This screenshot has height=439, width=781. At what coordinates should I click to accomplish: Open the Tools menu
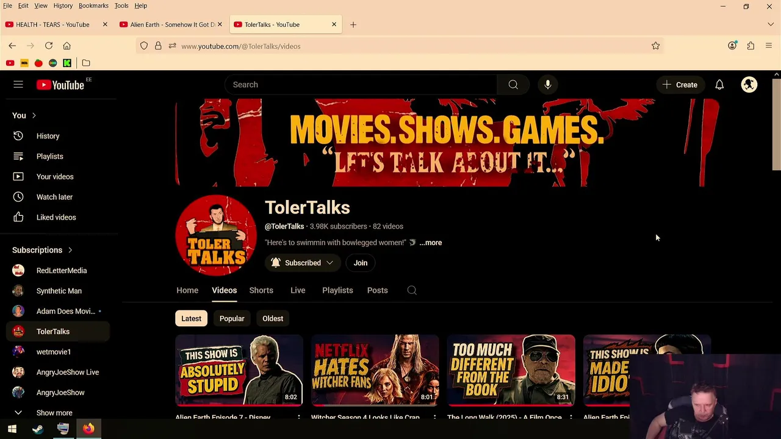coord(121,5)
